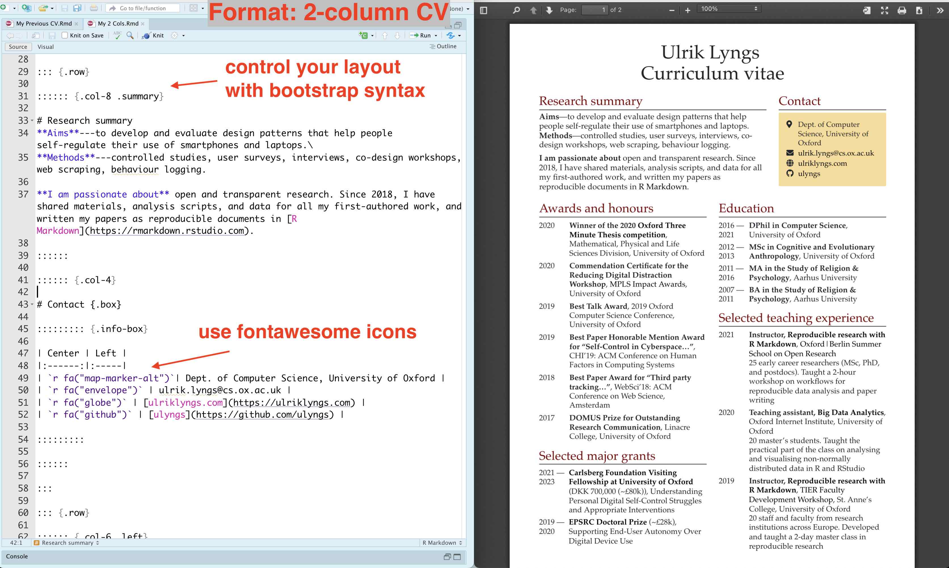
Task: Print the PDF from viewer toolbar
Action: (902, 10)
